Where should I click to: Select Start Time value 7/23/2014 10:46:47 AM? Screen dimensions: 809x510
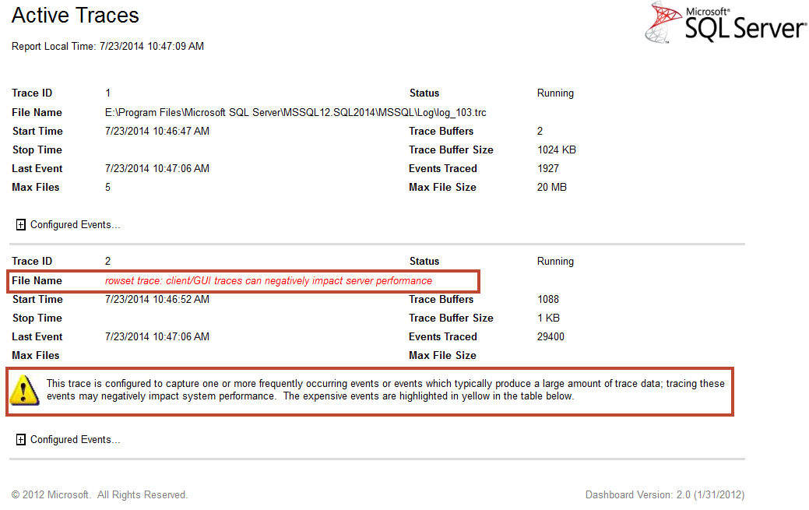click(157, 131)
